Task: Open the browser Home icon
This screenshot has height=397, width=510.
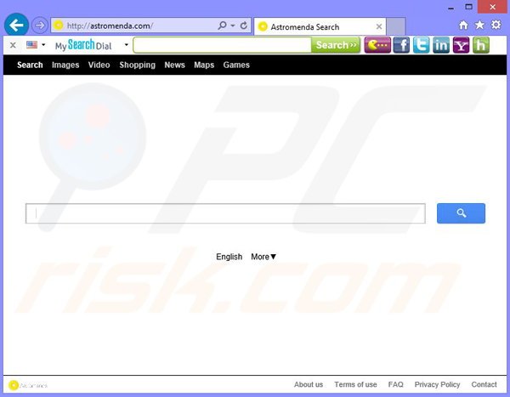Action: click(463, 25)
